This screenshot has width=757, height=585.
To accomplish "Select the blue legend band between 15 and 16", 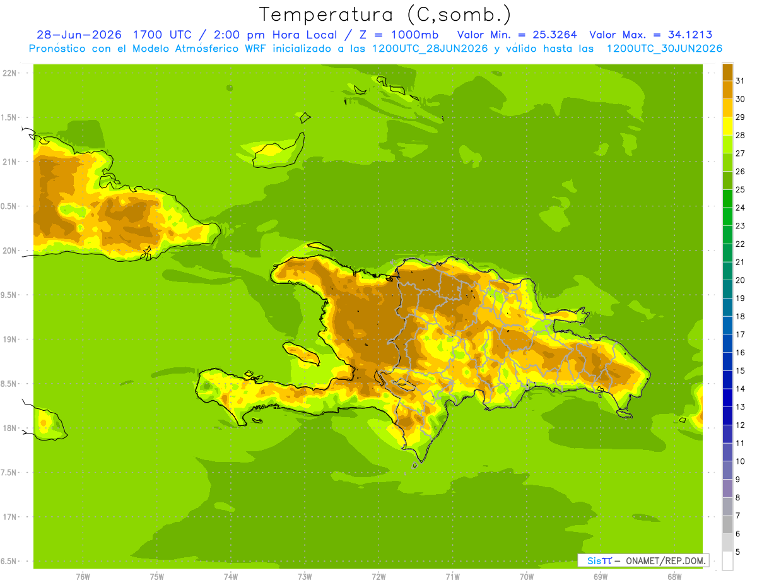I will 727,361.
